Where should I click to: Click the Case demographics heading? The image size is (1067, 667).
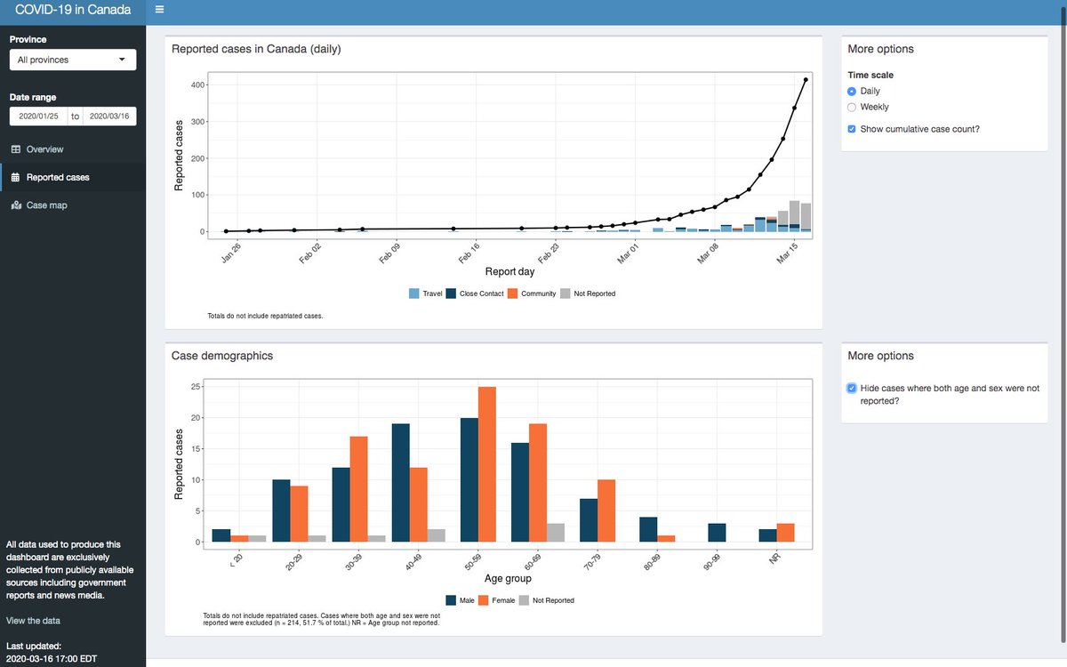click(222, 356)
